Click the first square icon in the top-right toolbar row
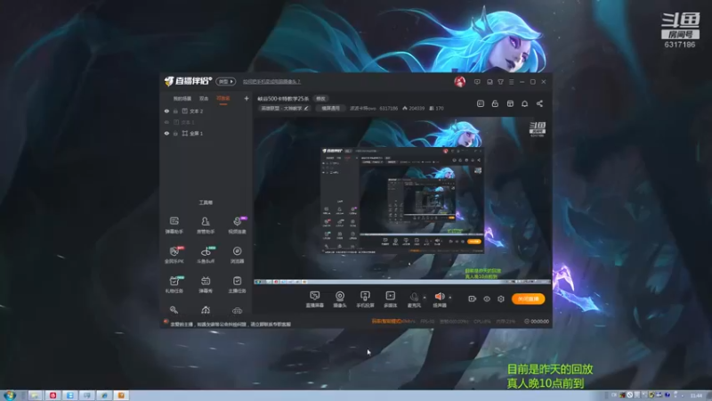The height and width of the screenshot is (401, 712). click(x=481, y=103)
